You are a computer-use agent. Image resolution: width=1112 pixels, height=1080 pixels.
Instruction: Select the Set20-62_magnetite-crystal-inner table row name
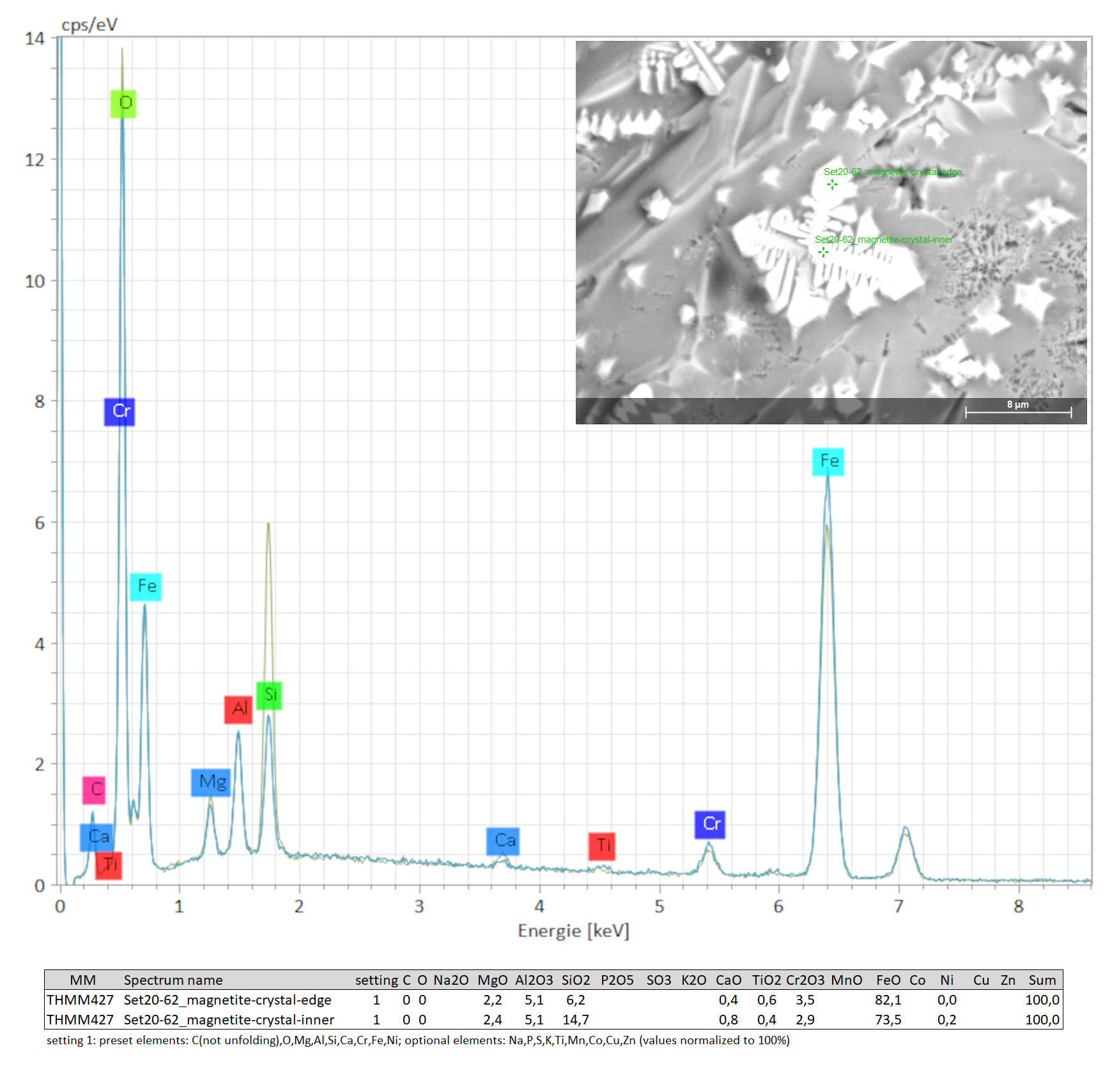[229, 1020]
